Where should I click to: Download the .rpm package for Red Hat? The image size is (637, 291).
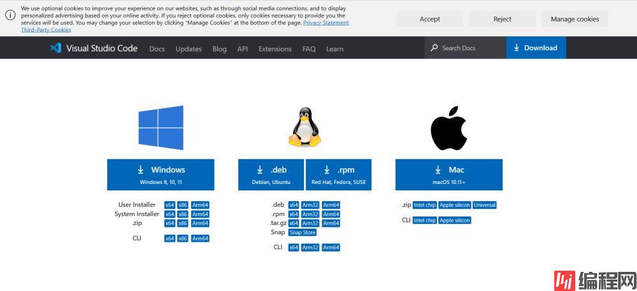[x=338, y=174]
